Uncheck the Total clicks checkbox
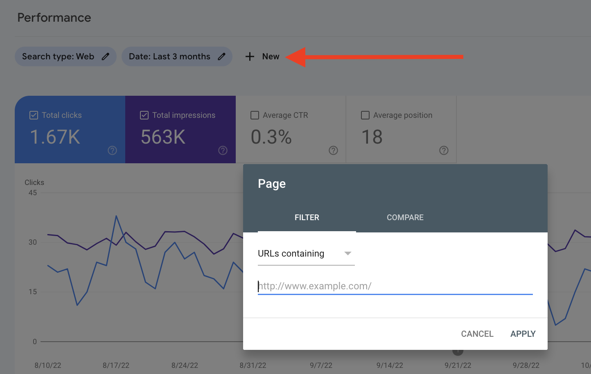The width and height of the screenshot is (591, 374). [x=34, y=115]
